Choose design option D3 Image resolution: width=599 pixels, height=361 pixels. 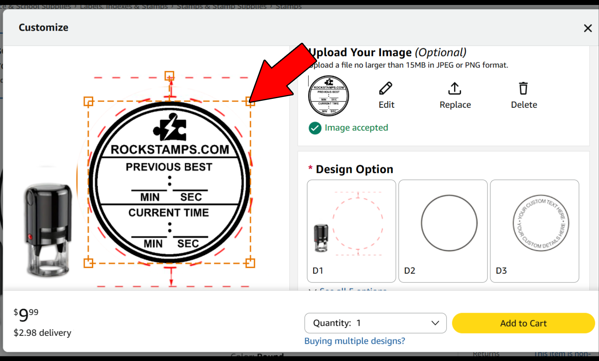tap(535, 231)
